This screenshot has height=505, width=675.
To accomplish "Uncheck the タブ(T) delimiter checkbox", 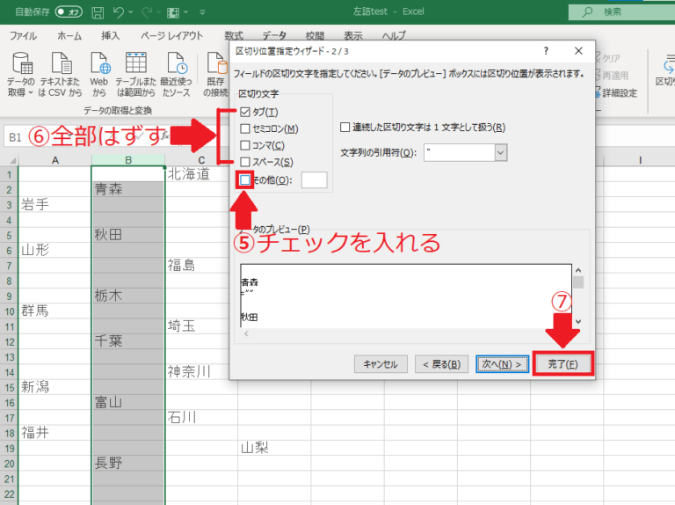I will (245, 112).
